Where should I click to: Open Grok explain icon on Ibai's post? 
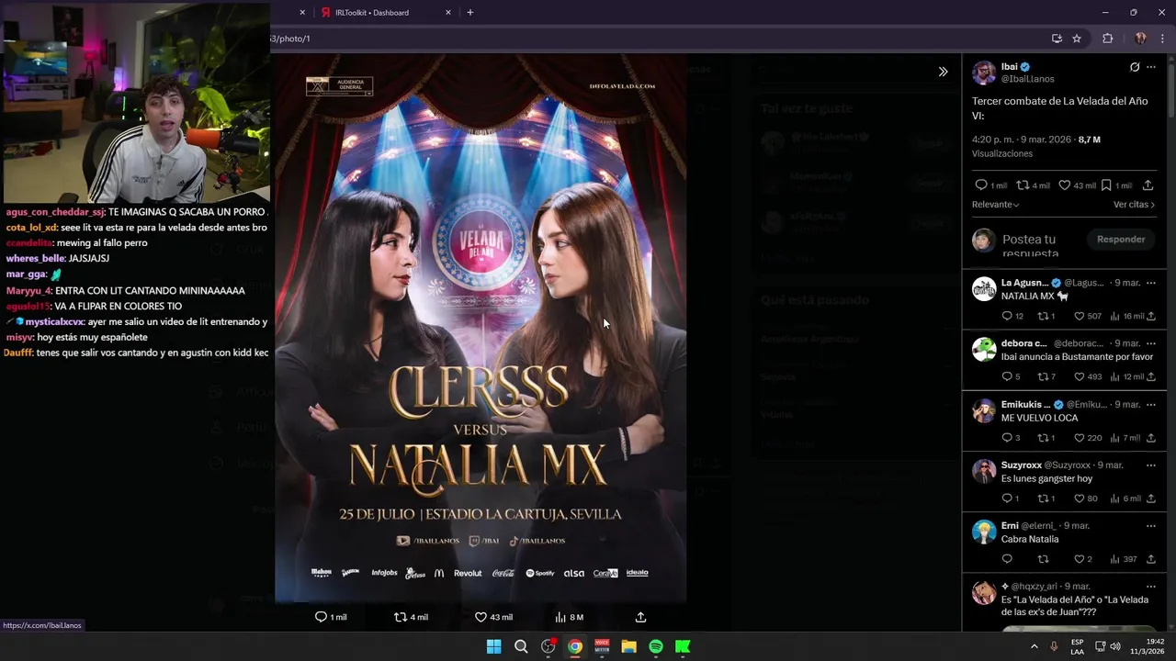[1135, 67]
